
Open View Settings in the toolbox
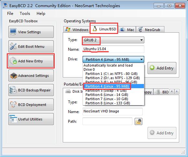(31, 32)
